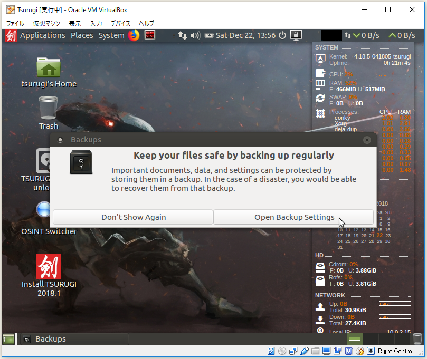Open VirtualBox 仮想マシン menu
This screenshot has width=427, height=359.
[46, 23]
